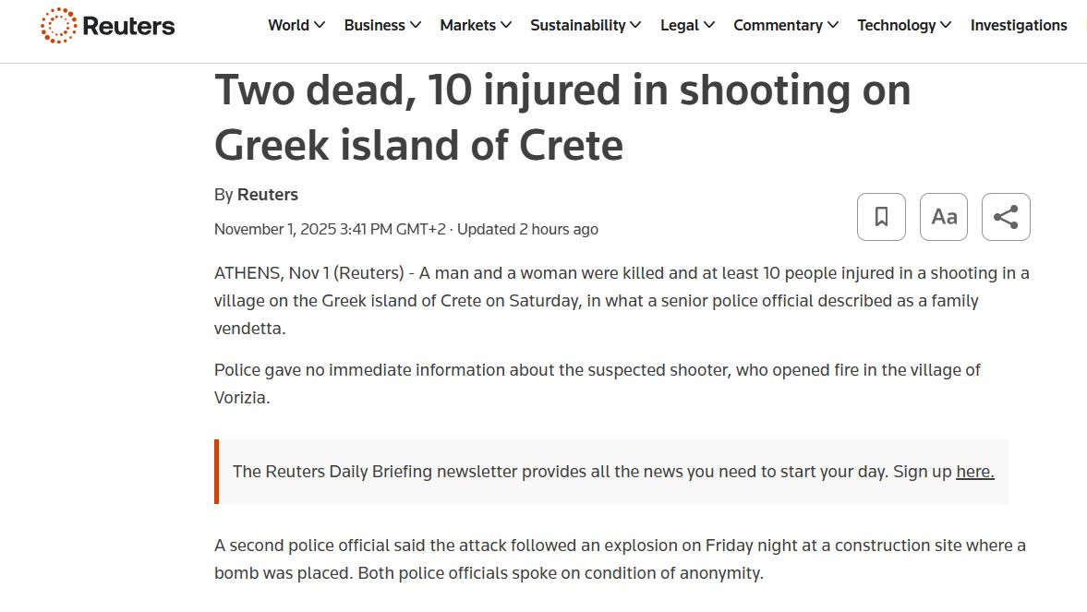Select the Business nav item
Viewport: 1087px width, 612px height.
(x=374, y=26)
